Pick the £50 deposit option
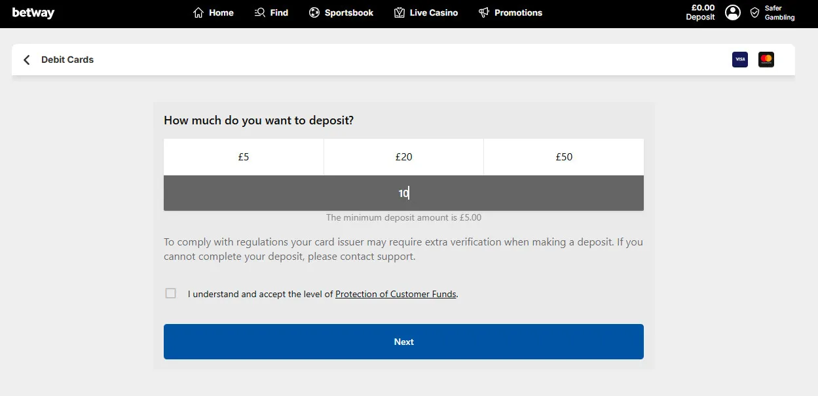 coord(563,156)
